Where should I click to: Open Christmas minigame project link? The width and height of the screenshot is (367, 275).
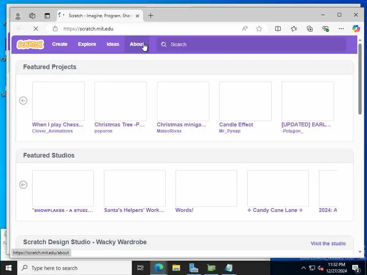pyautogui.click(x=182, y=125)
